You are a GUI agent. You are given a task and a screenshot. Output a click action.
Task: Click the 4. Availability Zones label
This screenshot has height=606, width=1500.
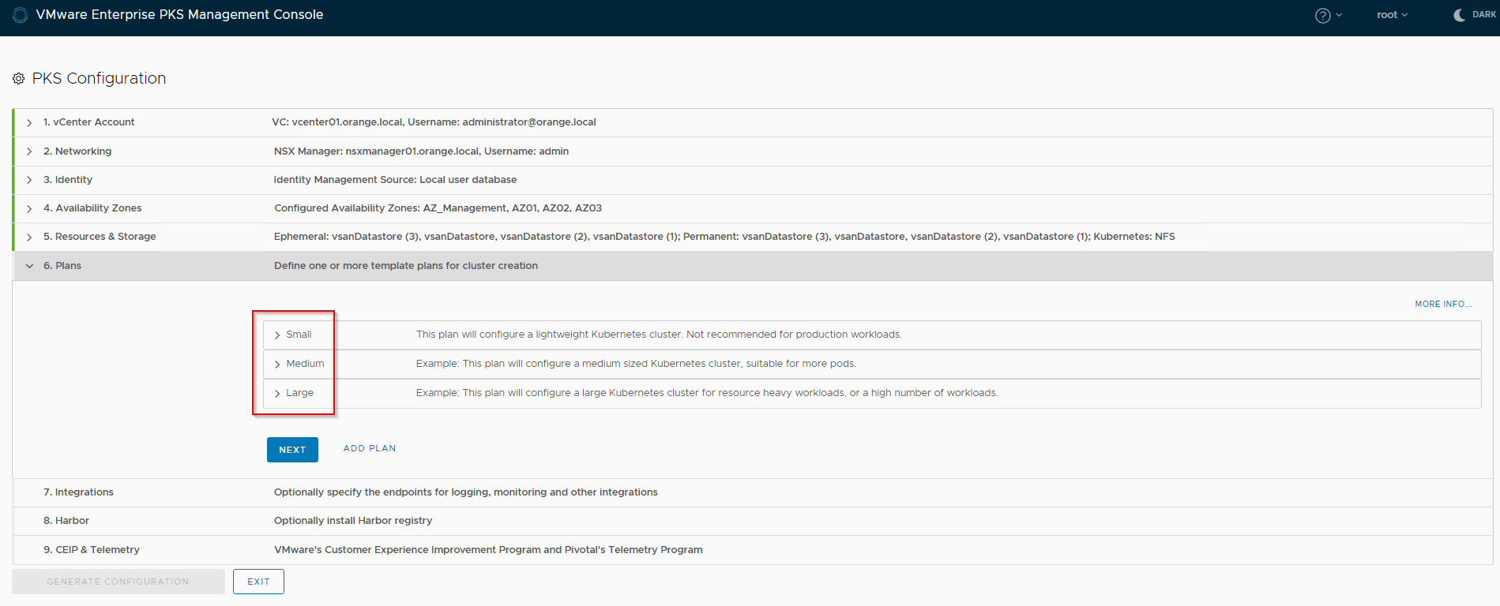pyautogui.click(x=92, y=208)
